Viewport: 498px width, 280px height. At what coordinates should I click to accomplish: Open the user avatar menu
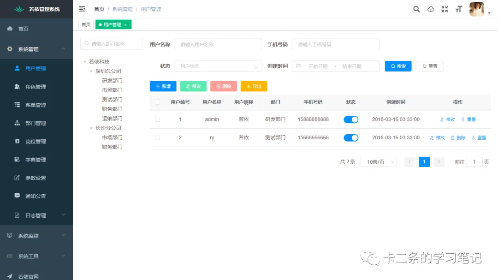477,9
